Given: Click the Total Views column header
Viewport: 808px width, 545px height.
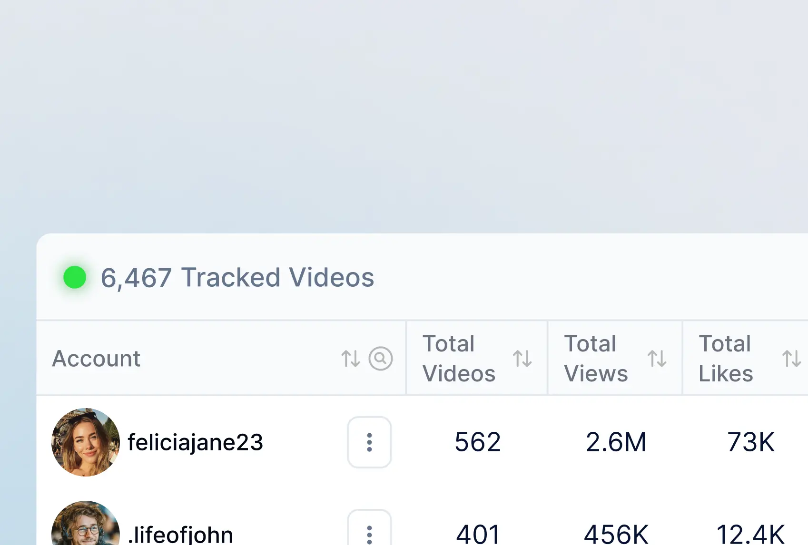Looking at the screenshot, I should point(595,359).
